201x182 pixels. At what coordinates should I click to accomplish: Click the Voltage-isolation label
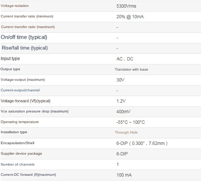[15, 6]
